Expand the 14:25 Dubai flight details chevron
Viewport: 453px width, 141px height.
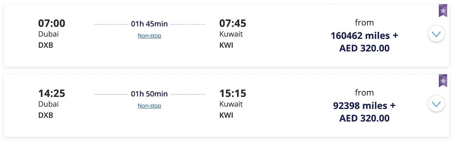point(436,104)
